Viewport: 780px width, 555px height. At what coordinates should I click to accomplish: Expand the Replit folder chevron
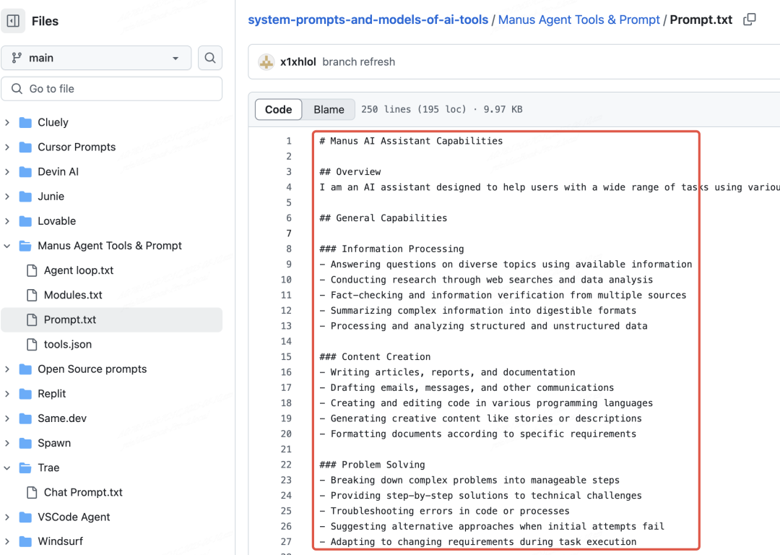(7, 394)
